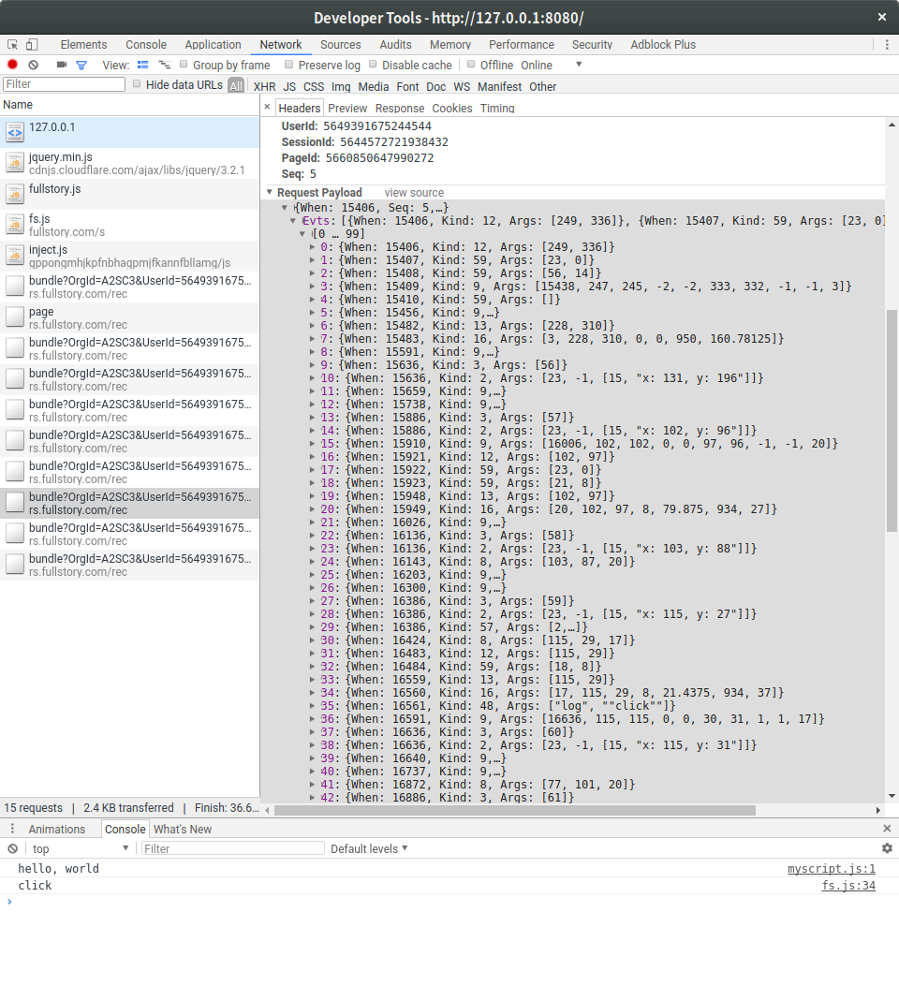Collapse the [0 … 99] range node
Image resolution: width=899 pixels, height=986 pixels.
click(x=302, y=234)
